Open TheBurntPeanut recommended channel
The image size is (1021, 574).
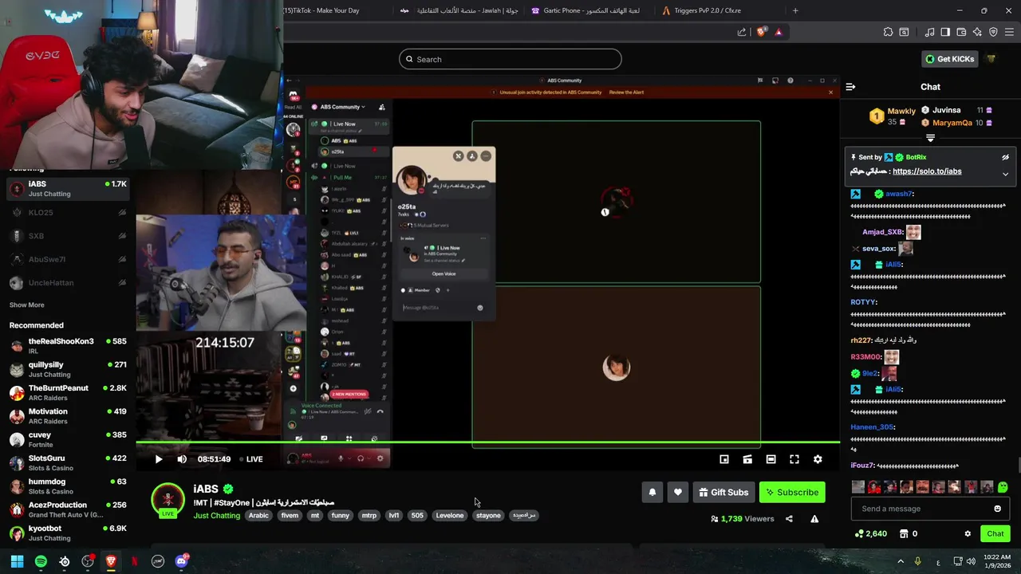click(x=68, y=392)
